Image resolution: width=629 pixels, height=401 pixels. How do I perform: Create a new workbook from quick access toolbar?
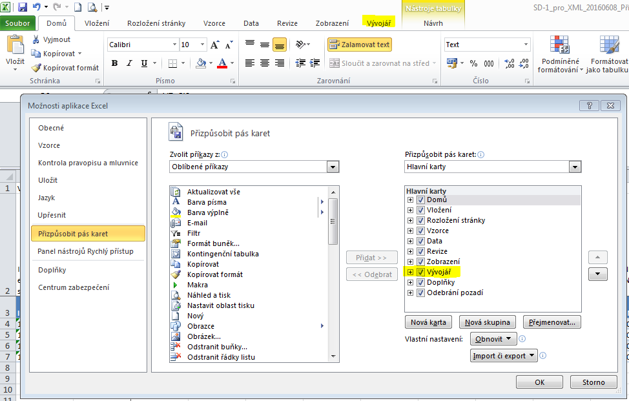(78, 7)
